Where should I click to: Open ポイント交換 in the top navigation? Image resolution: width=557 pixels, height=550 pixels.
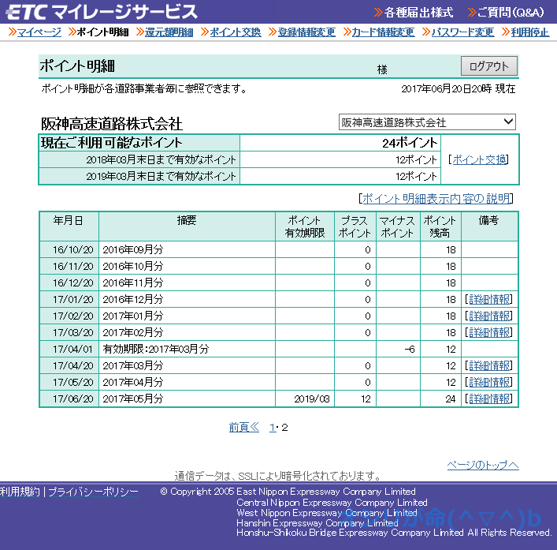[235, 32]
